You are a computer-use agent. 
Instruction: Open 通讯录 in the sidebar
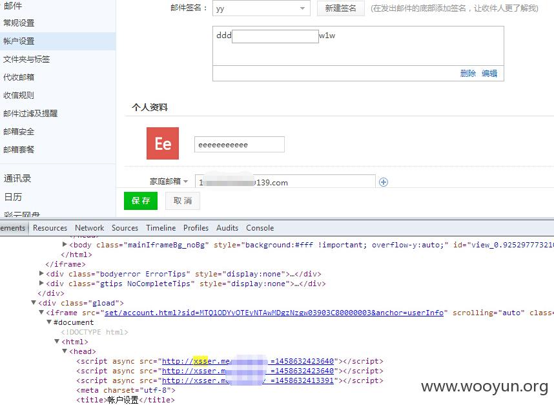pos(17,178)
